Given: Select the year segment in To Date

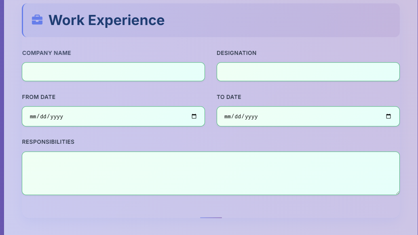Looking at the screenshot, I should click(x=251, y=117).
